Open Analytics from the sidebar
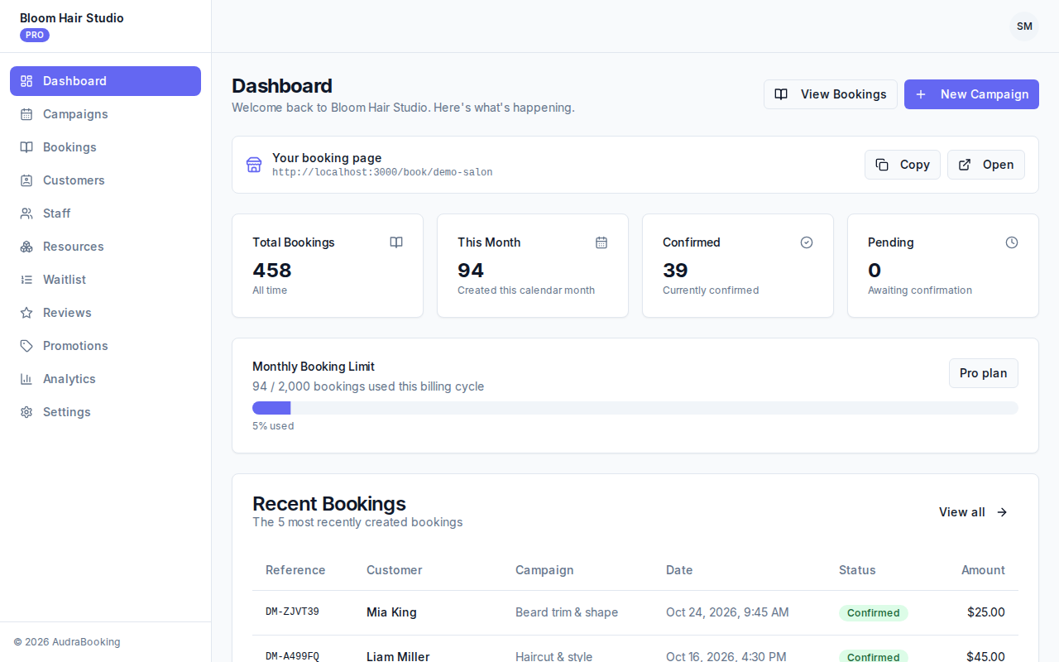The width and height of the screenshot is (1059, 662). point(105,379)
